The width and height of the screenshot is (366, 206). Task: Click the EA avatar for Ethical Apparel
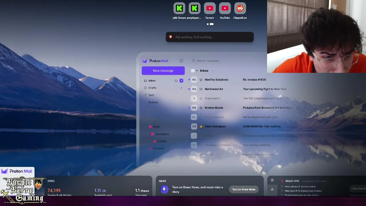coord(194,117)
